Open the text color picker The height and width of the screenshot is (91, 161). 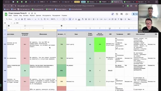point(79,19)
